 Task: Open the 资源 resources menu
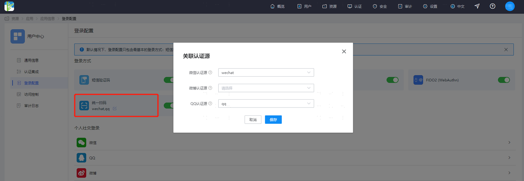click(x=329, y=6)
